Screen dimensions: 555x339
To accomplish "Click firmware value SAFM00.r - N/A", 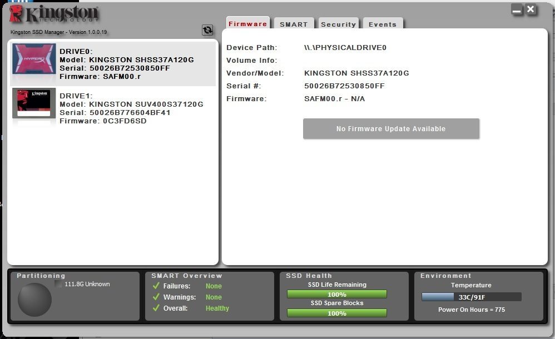I will [x=334, y=99].
